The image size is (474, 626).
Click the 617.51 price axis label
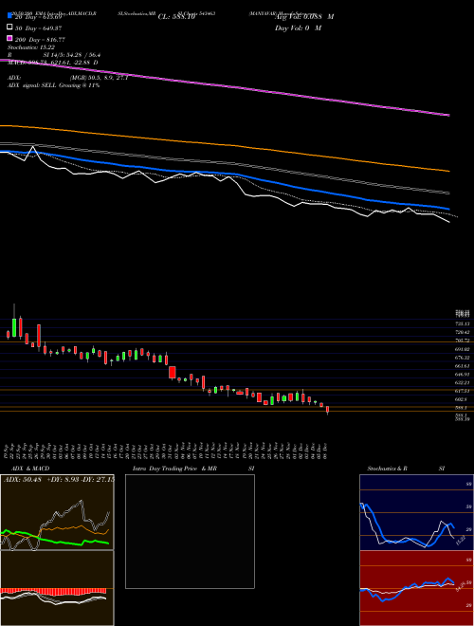point(462,391)
